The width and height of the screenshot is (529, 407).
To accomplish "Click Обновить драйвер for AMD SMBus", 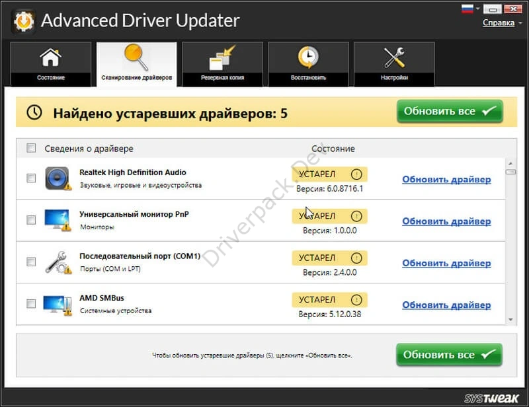I will coord(446,305).
